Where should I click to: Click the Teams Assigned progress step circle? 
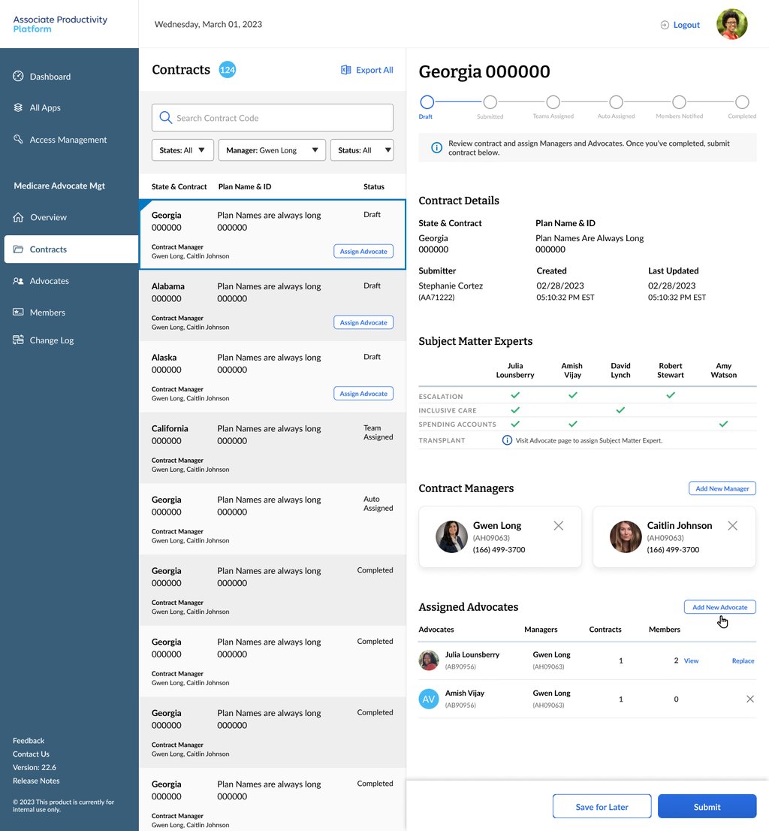tap(553, 101)
